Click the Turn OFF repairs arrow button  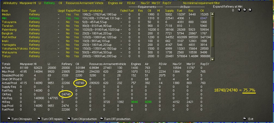[x=39, y=119]
